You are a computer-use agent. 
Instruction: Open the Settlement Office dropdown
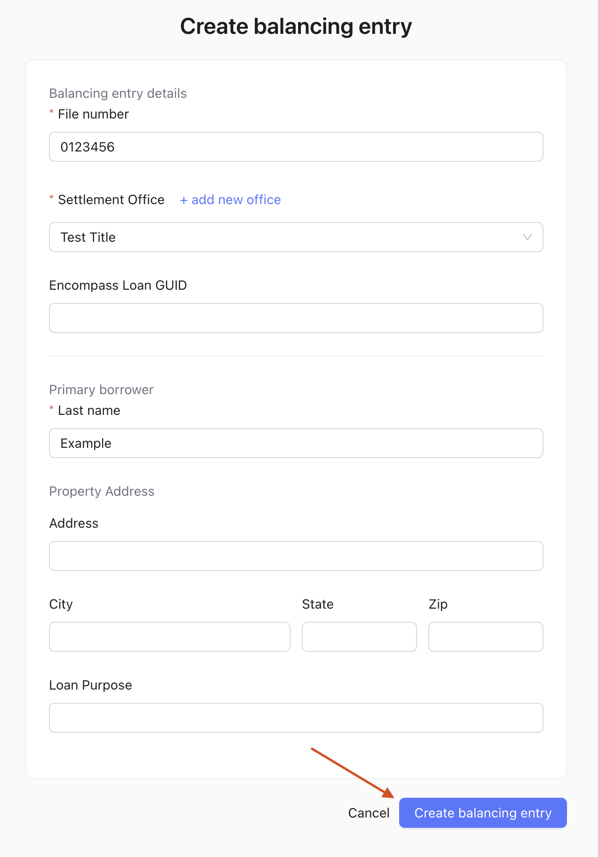tap(296, 237)
